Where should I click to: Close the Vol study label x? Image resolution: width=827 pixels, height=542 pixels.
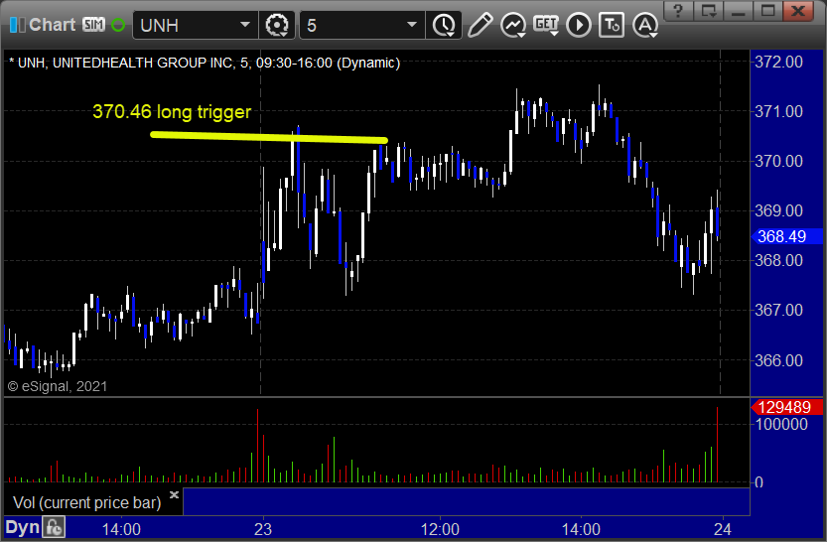coord(174,494)
